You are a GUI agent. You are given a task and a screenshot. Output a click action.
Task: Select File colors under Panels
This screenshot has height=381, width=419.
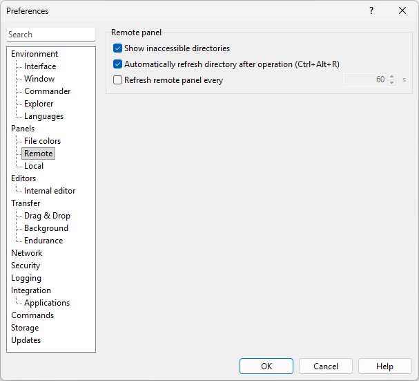tap(42, 141)
